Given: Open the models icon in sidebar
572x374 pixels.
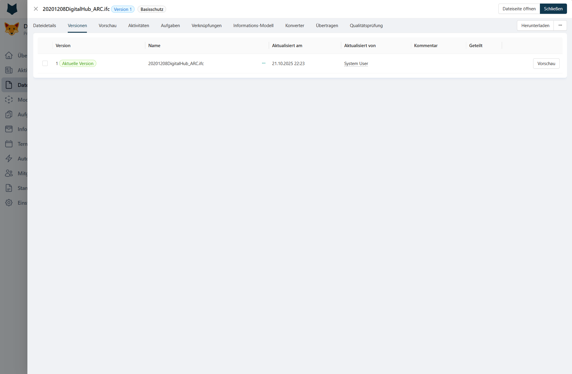Looking at the screenshot, I should click(9, 100).
